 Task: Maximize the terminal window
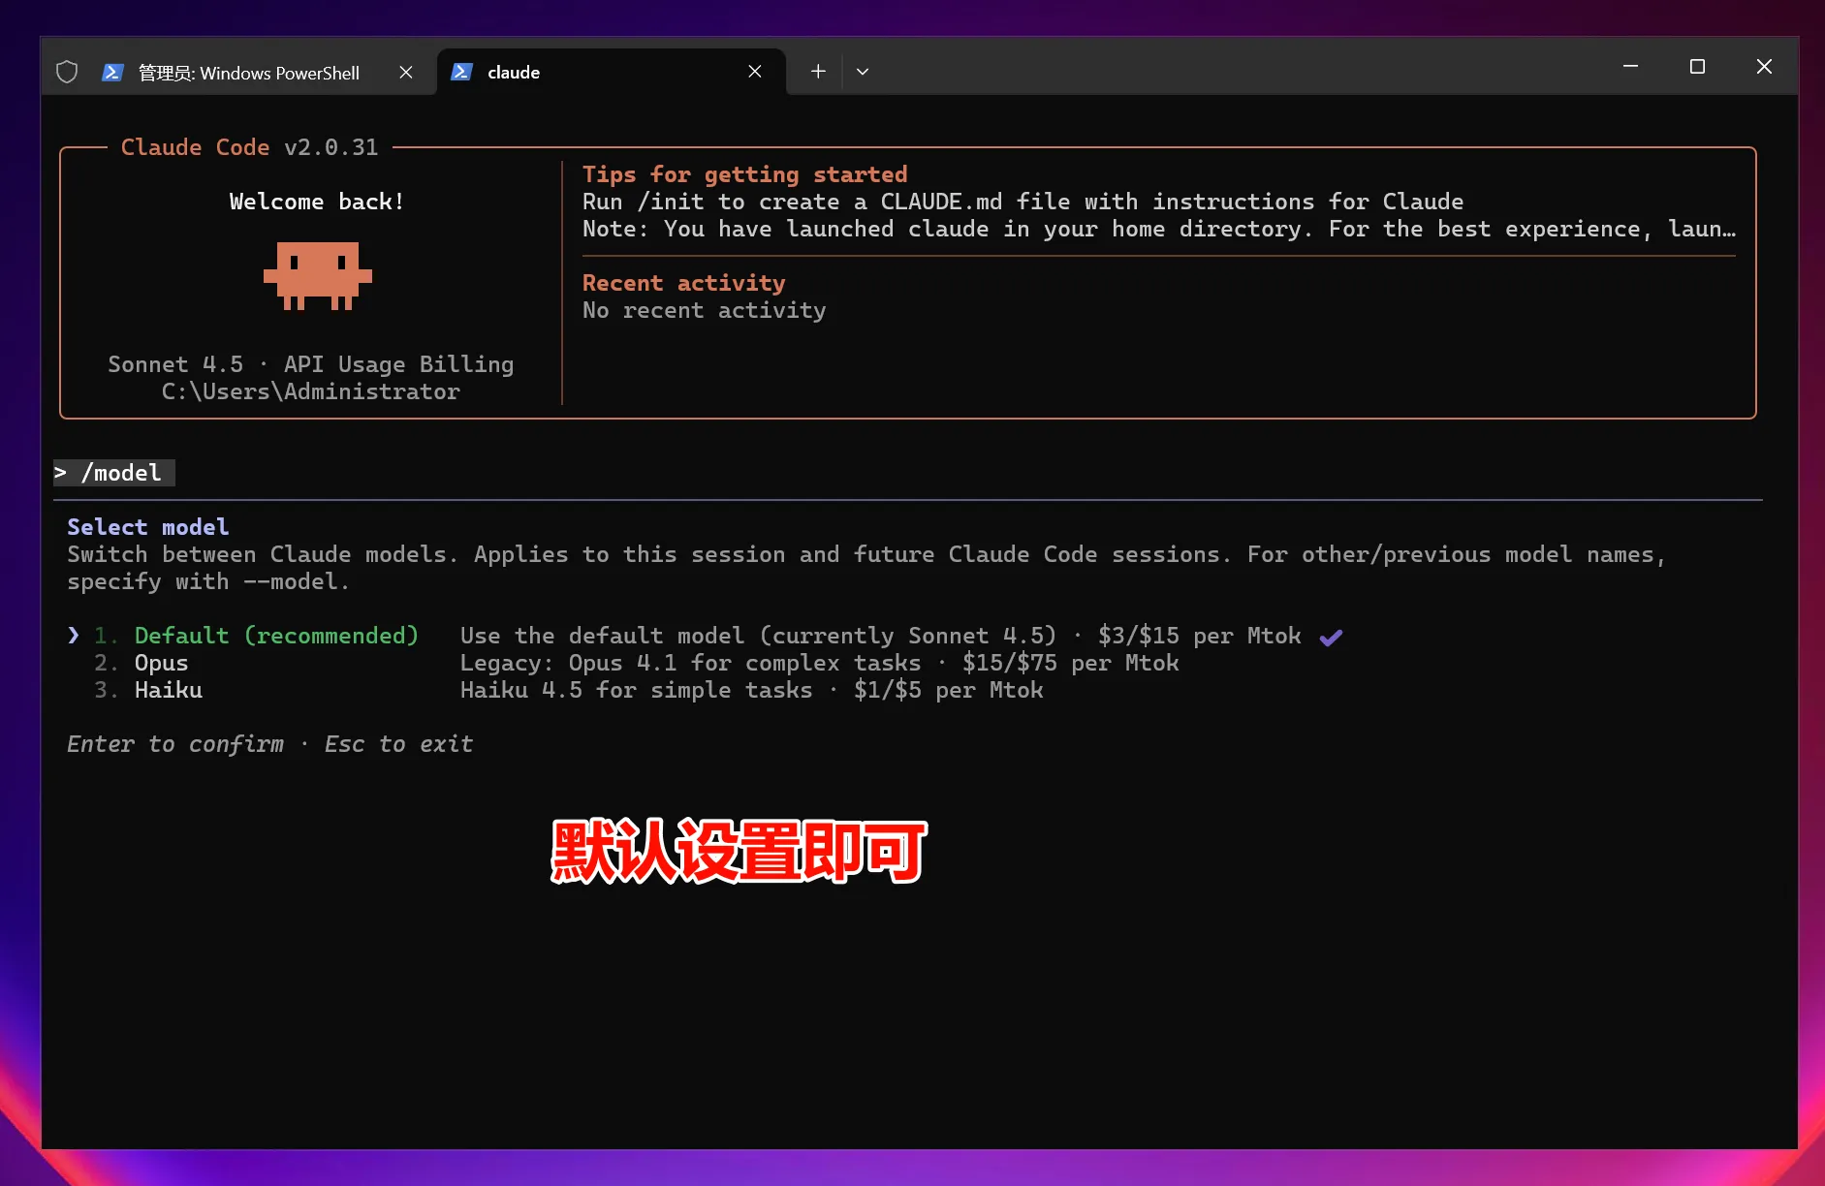(1697, 67)
